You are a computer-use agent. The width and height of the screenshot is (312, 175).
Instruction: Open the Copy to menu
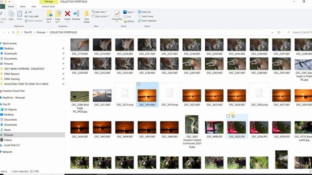tap(58, 17)
